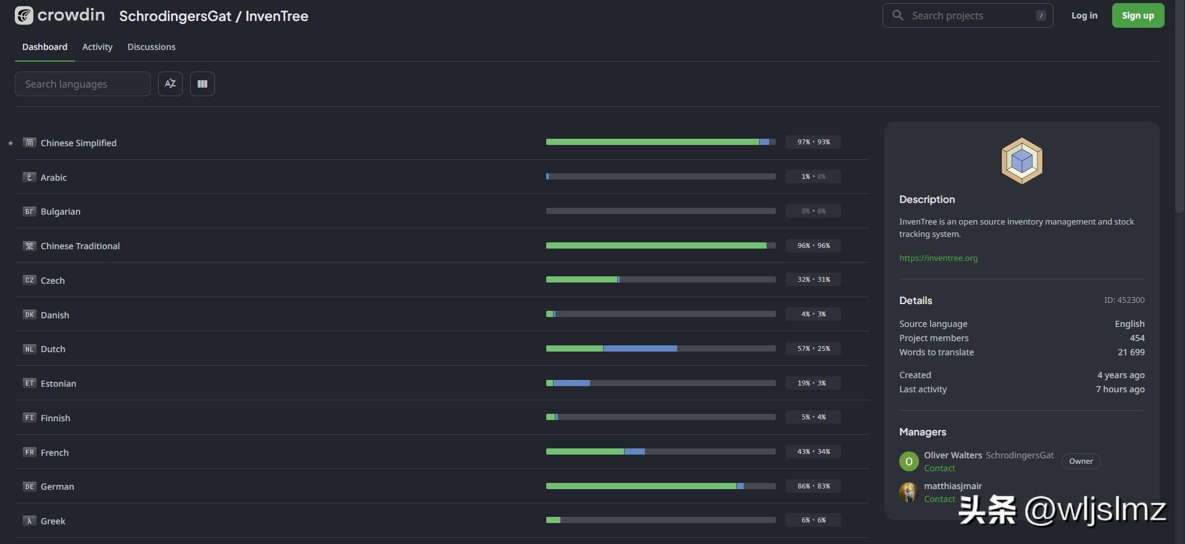1185x544 pixels.
Task: Contact Oliver Walters via Contact link
Action: 939,468
